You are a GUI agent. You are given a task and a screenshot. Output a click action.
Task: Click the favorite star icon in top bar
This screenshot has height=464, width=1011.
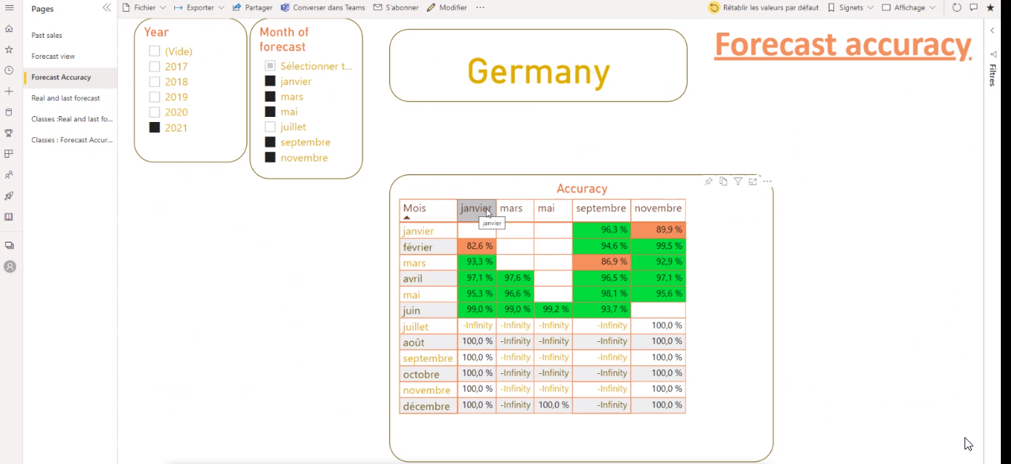pyautogui.click(x=990, y=7)
